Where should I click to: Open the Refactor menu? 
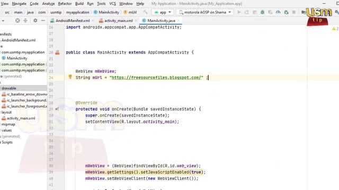point(65,4)
